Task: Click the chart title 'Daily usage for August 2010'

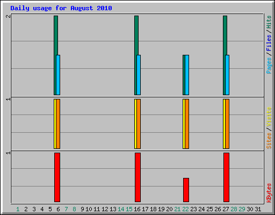Action: coord(61,8)
